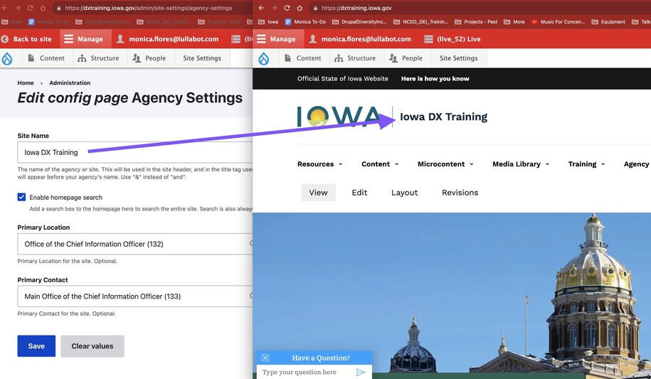This screenshot has width=651, height=379.
Task: Close the Have a Question chat widget
Action: click(x=265, y=358)
